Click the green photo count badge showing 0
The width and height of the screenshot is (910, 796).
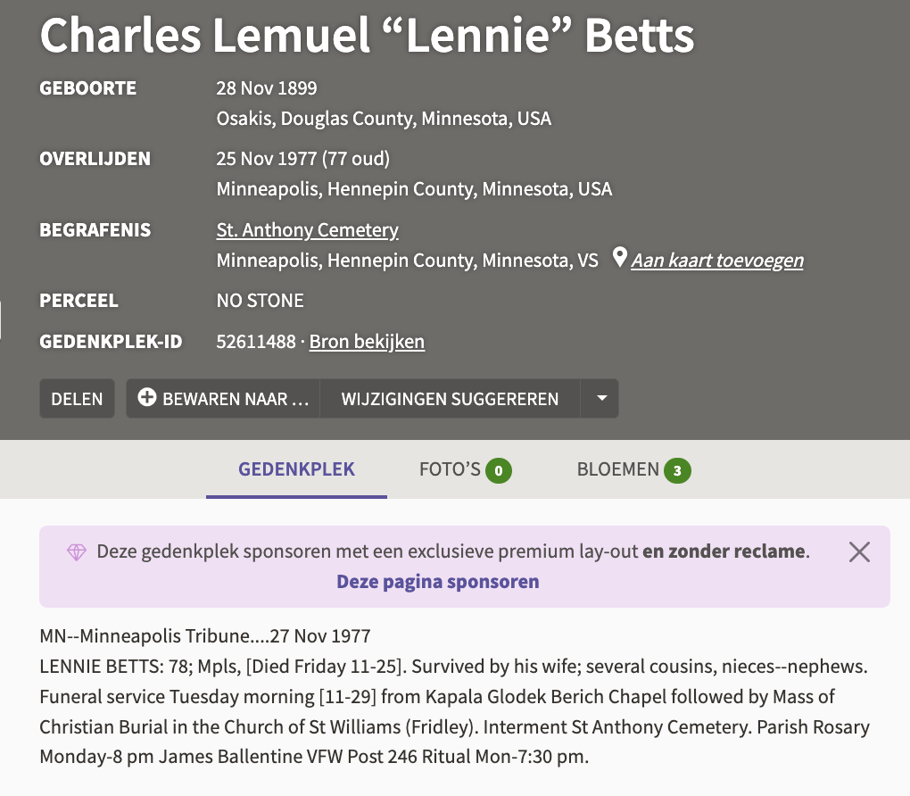(499, 470)
